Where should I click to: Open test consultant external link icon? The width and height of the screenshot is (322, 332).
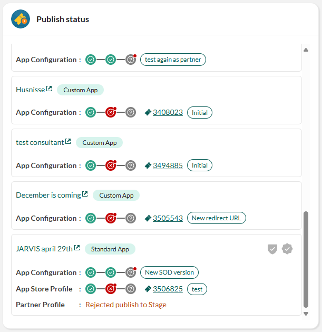68,141
